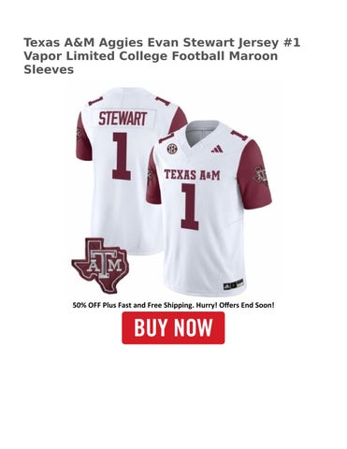Click the white body of front jersey below number

click(x=199, y=255)
